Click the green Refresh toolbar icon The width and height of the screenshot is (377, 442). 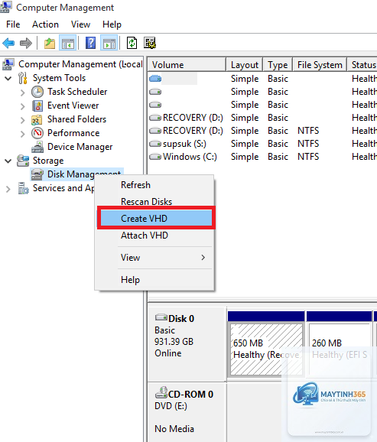tap(132, 43)
